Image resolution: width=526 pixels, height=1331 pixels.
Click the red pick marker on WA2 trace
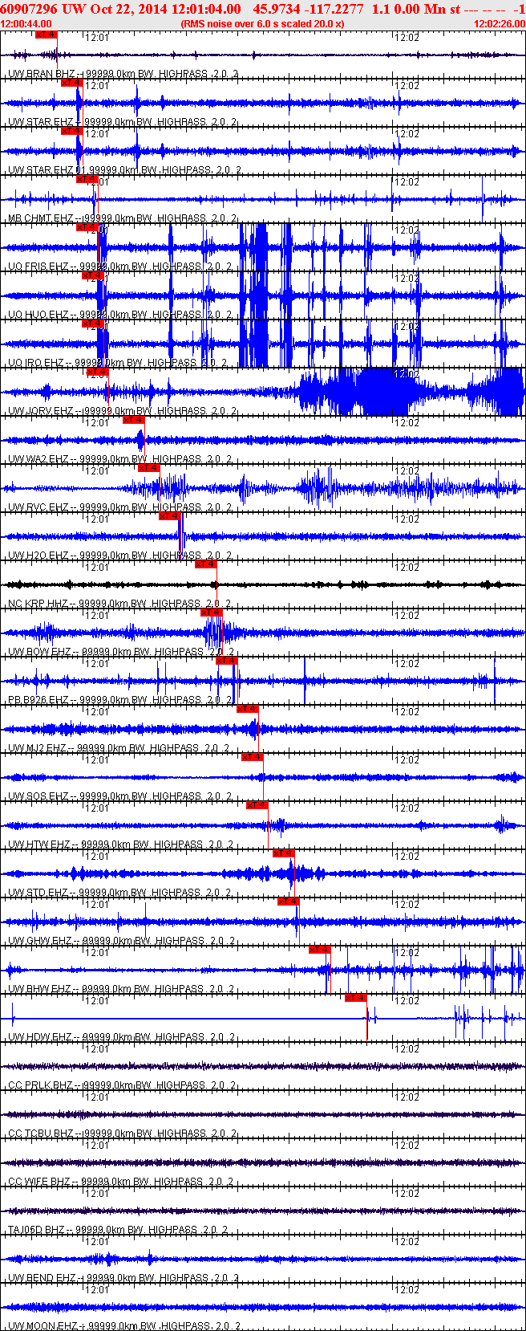(x=133, y=420)
